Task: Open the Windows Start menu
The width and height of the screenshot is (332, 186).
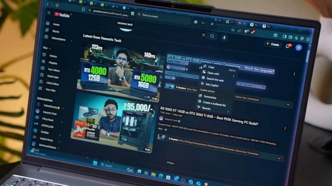Action: click(x=95, y=163)
